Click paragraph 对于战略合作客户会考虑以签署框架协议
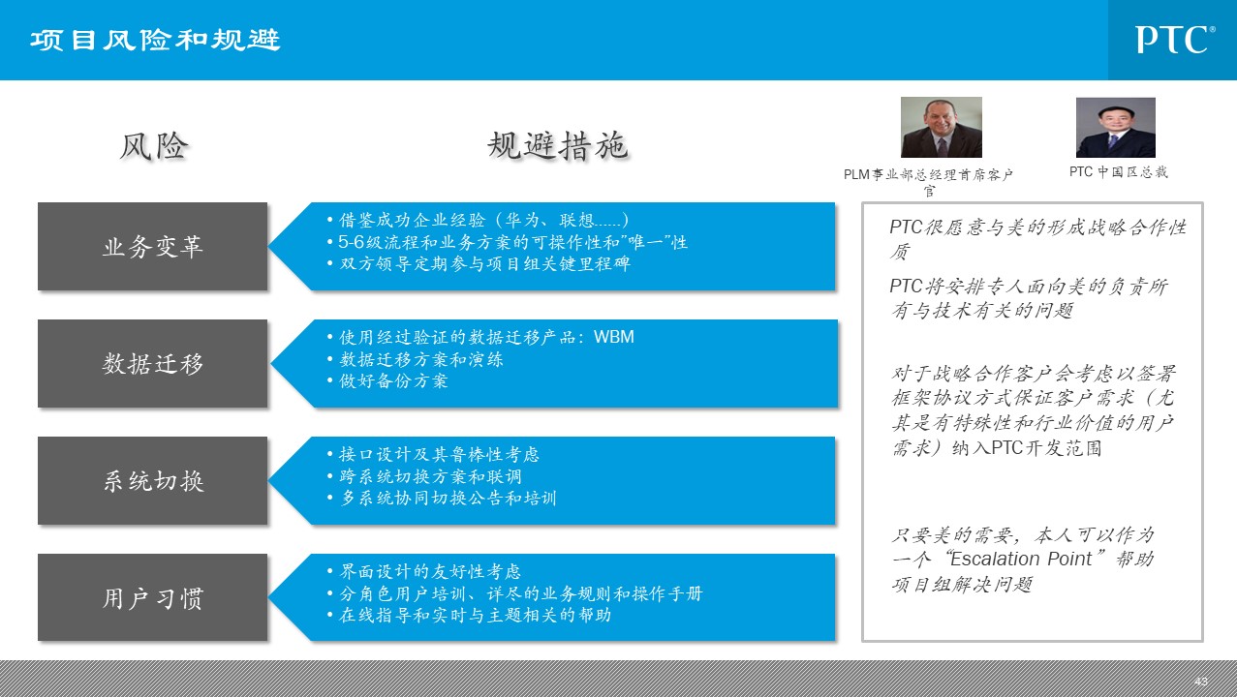The height and width of the screenshot is (697, 1237). coord(1034,410)
